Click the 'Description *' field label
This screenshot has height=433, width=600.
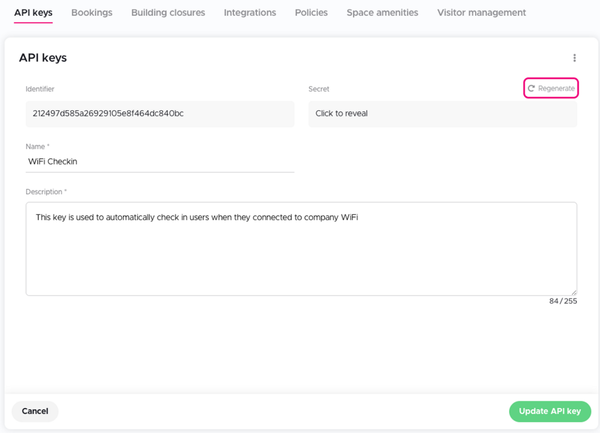tap(46, 192)
